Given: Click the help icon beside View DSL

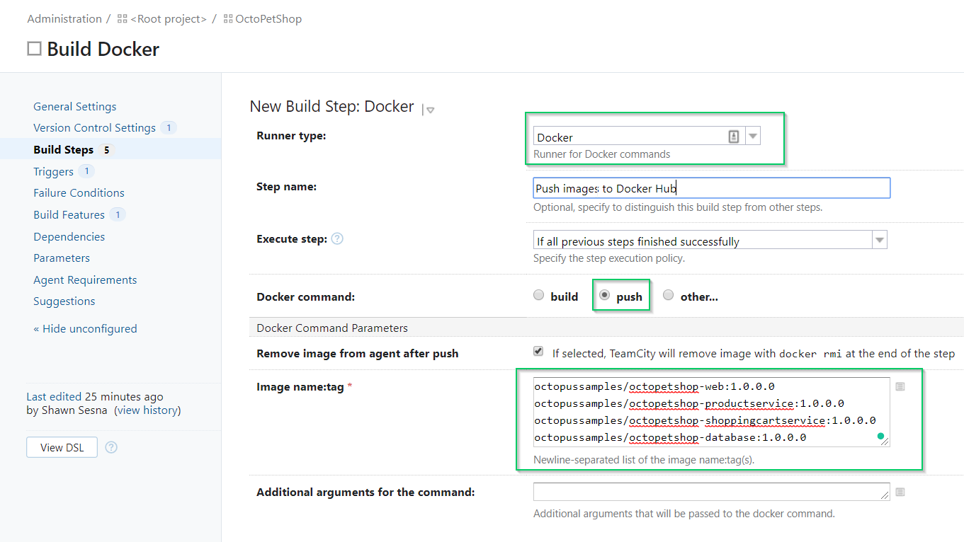Looking at the screenshot, I should click(x=111, y=447).
